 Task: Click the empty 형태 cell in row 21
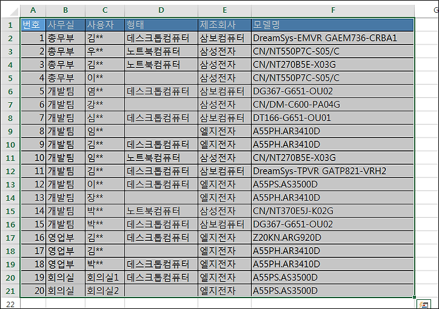pos(161,291)
